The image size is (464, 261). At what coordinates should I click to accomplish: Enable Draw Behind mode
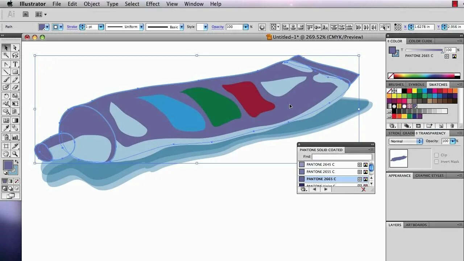(x=10, y=188)
